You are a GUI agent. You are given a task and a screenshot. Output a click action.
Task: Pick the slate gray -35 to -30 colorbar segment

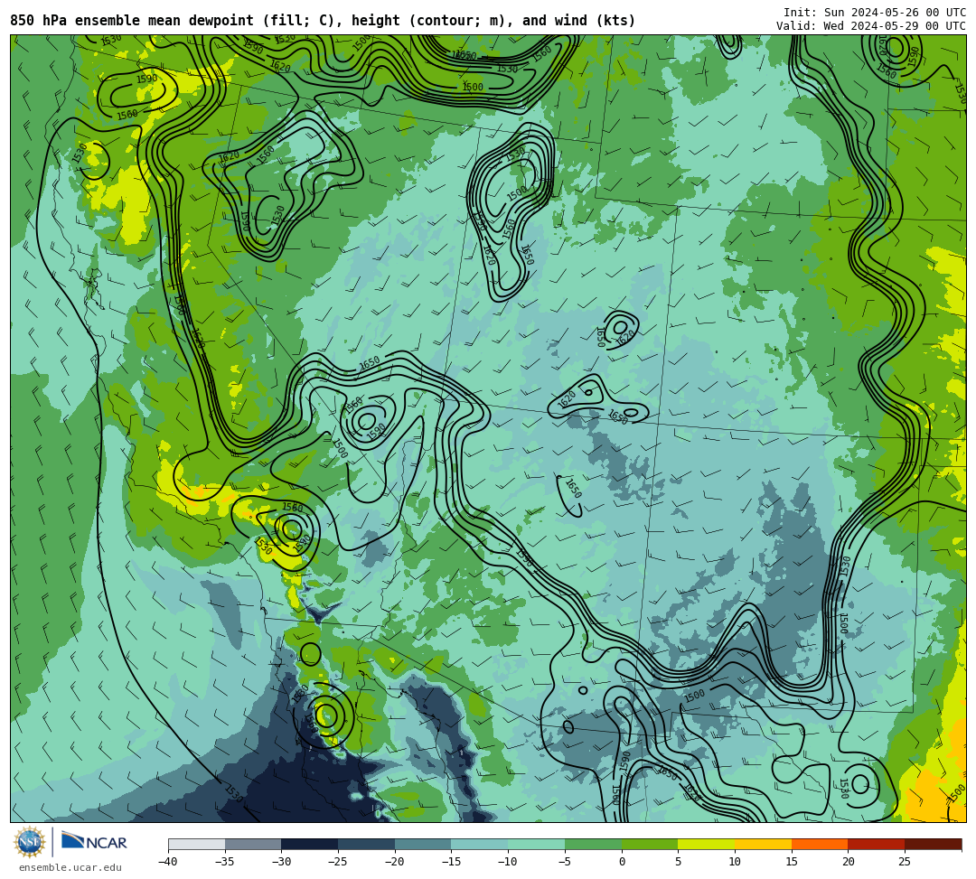click(253, 844)
